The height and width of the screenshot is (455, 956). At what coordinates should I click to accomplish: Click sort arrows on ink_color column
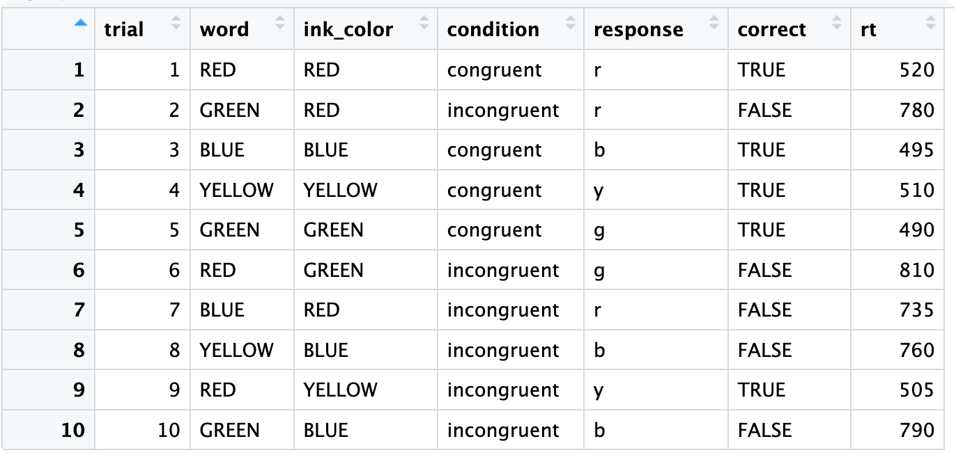(x=424, y=24)
